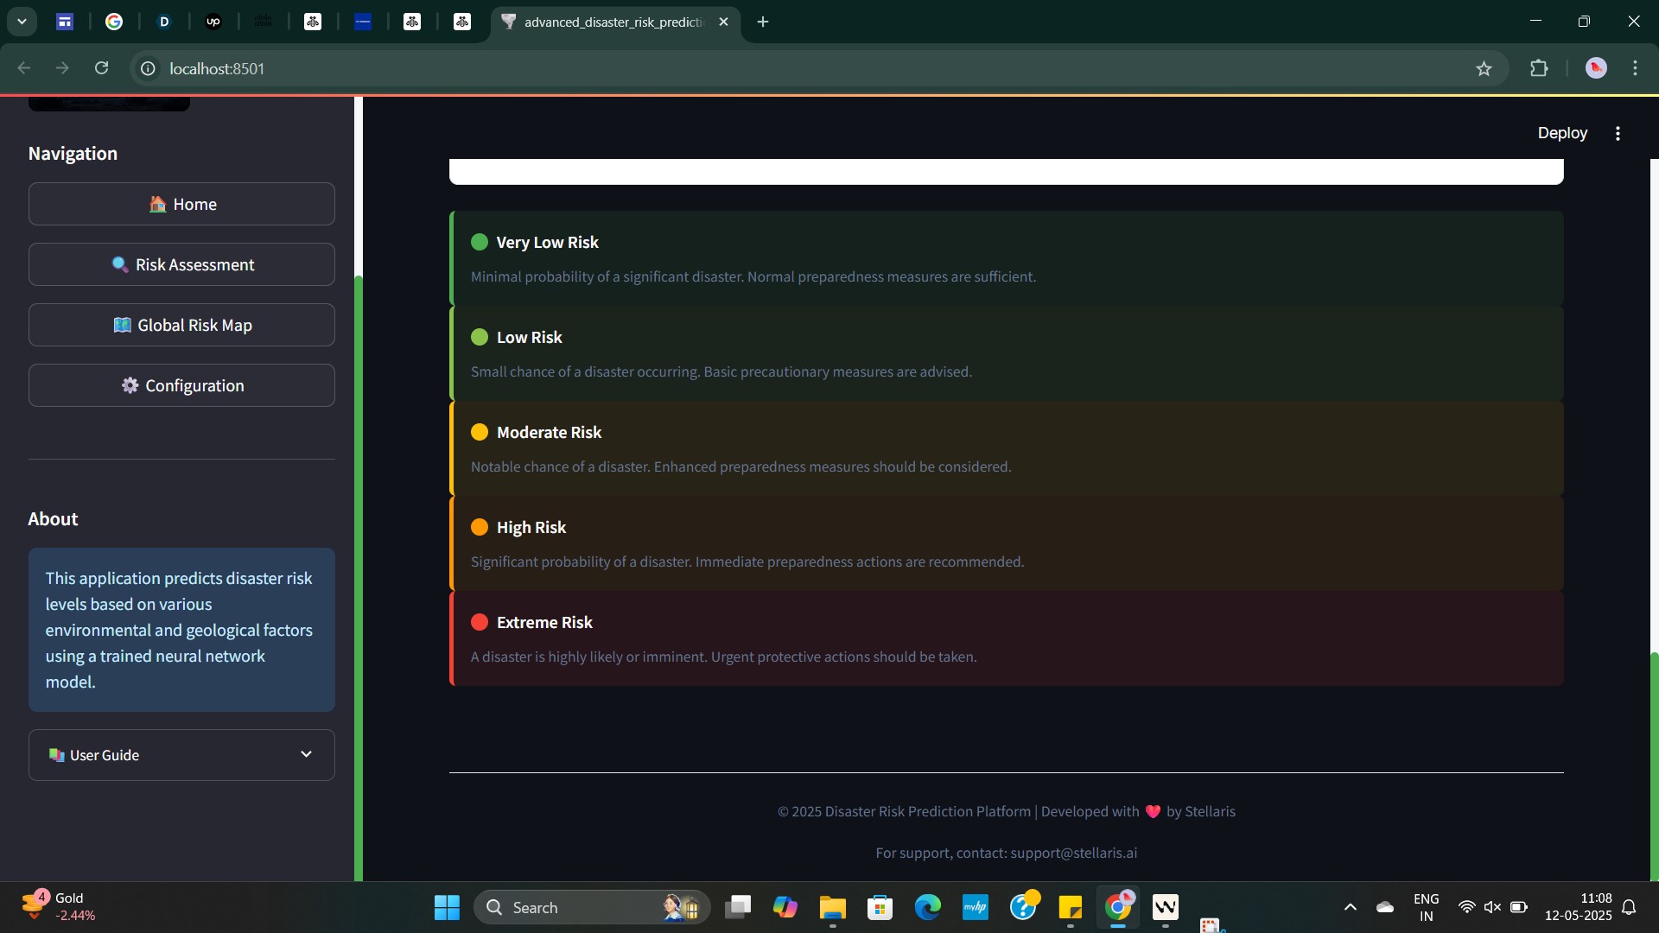
Task: Open the tab search dropdown arrow
Action: [x=22, y=22]
